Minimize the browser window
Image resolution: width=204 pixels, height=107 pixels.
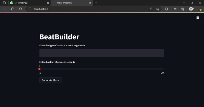coord(184,3)
